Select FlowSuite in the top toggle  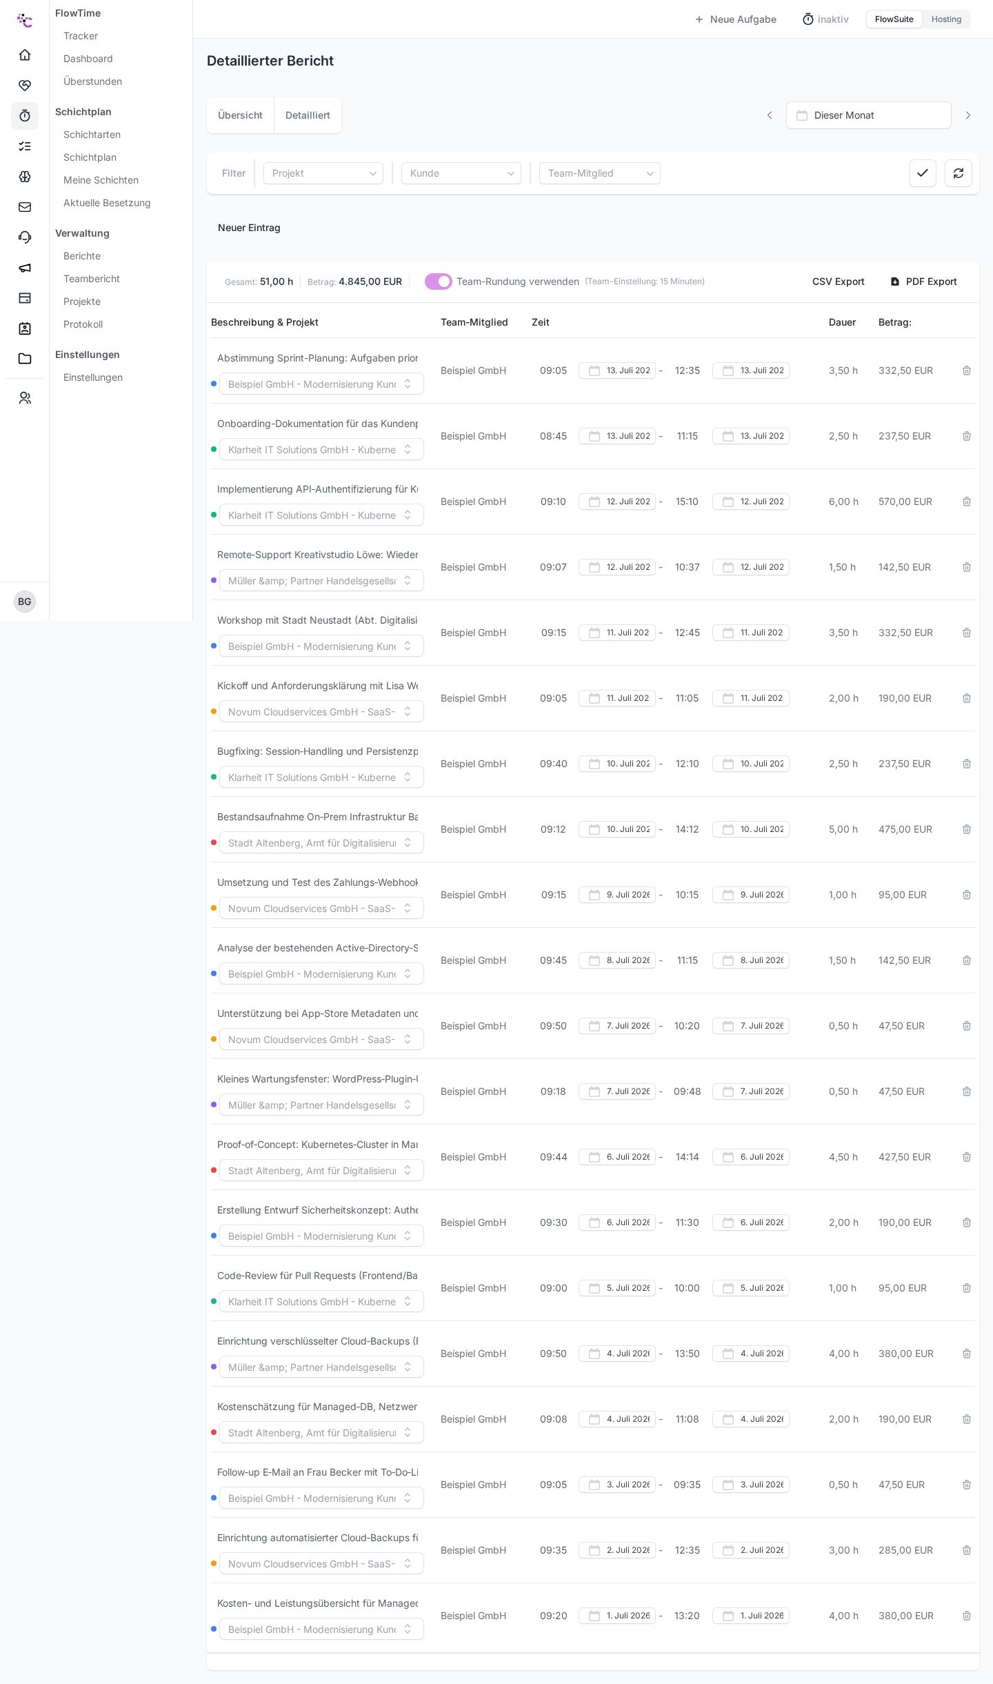[894, 19]
